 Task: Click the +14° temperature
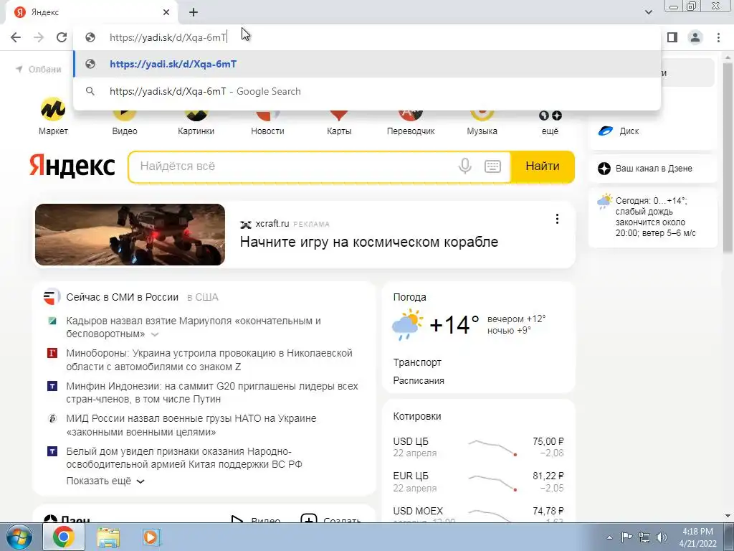454,324
